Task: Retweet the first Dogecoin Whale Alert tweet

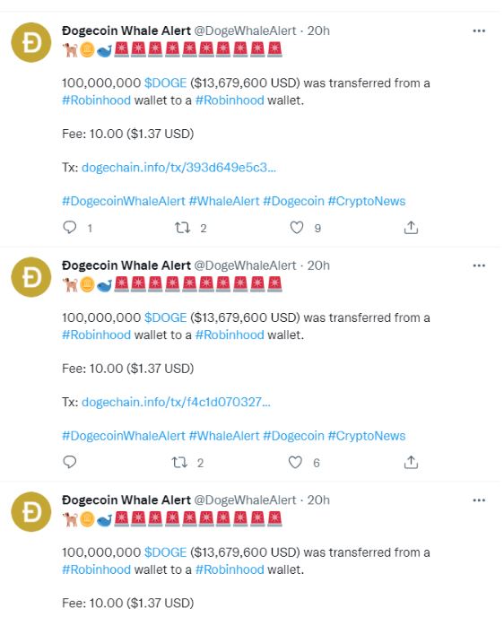Action: [183, 228]
